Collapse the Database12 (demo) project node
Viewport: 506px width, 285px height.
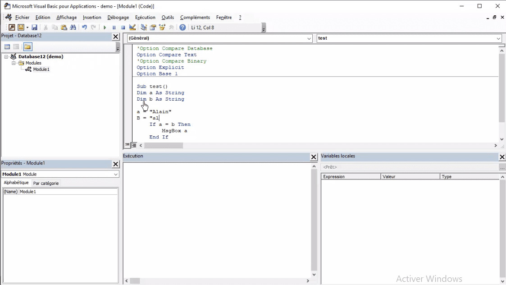(x=6, y=56)
